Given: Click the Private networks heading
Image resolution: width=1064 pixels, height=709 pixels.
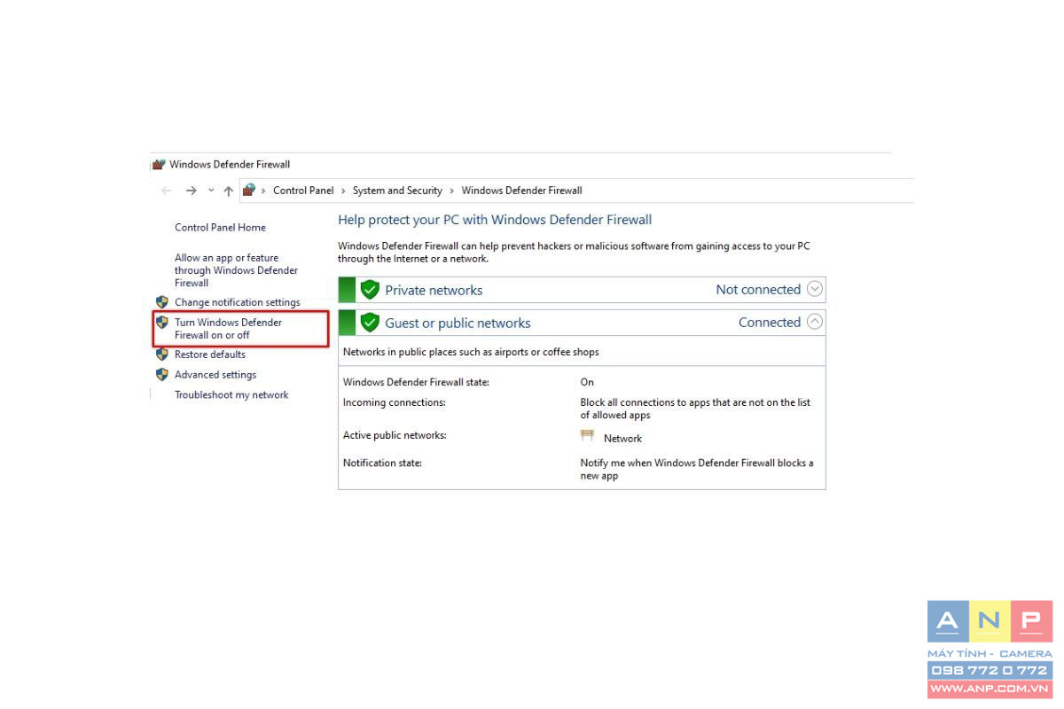Looking at the screenshot, I should coord(434,291).
